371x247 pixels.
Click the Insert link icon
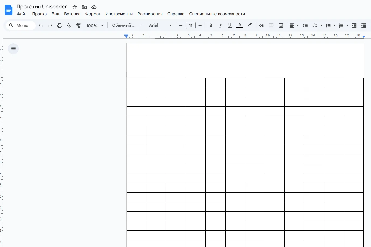[261, 25]
